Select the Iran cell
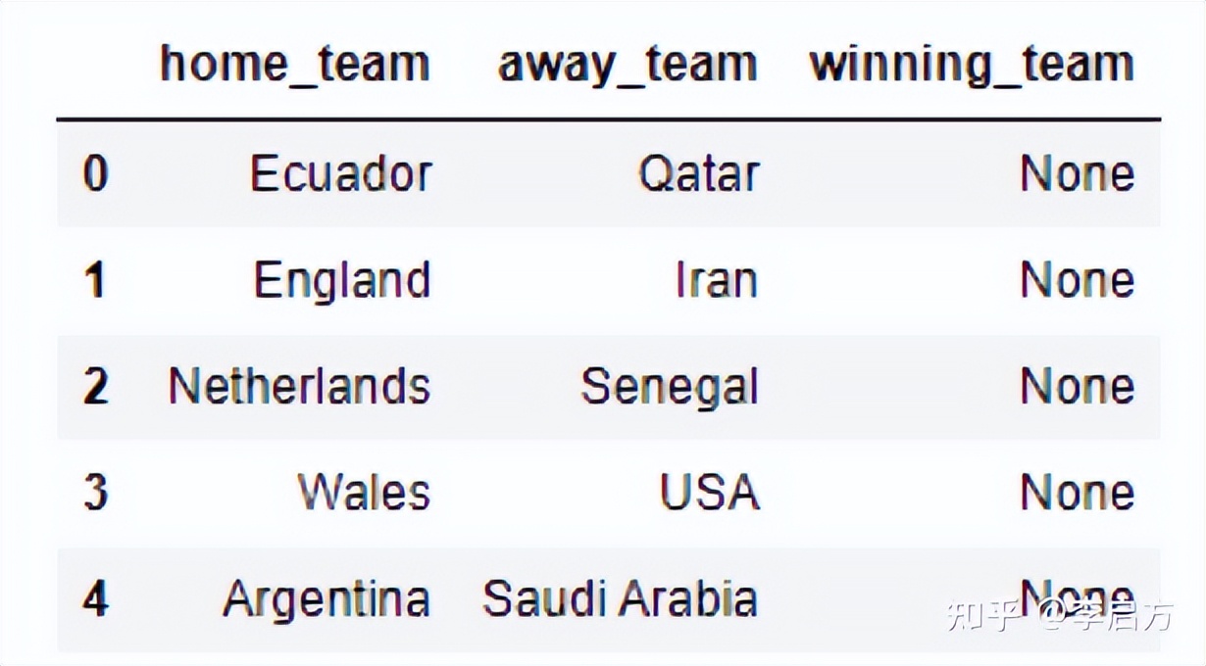Image resolution: width=1206 pixels, height=666 pixels. [x=716, y=280]
